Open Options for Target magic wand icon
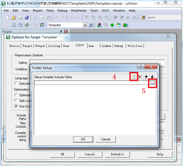Screen dimensions: 183x166 [x=91, y=25]
